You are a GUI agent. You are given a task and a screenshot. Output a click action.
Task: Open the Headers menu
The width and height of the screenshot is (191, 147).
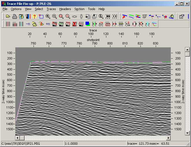click(x=65, y=9)
